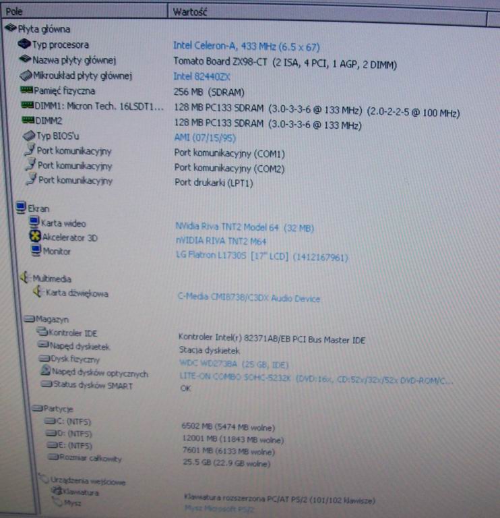The width and height of the screenshot is (500, 518).
Task: Click the Nazwa płyty głównej icon
Action: [x=25, y=59]
